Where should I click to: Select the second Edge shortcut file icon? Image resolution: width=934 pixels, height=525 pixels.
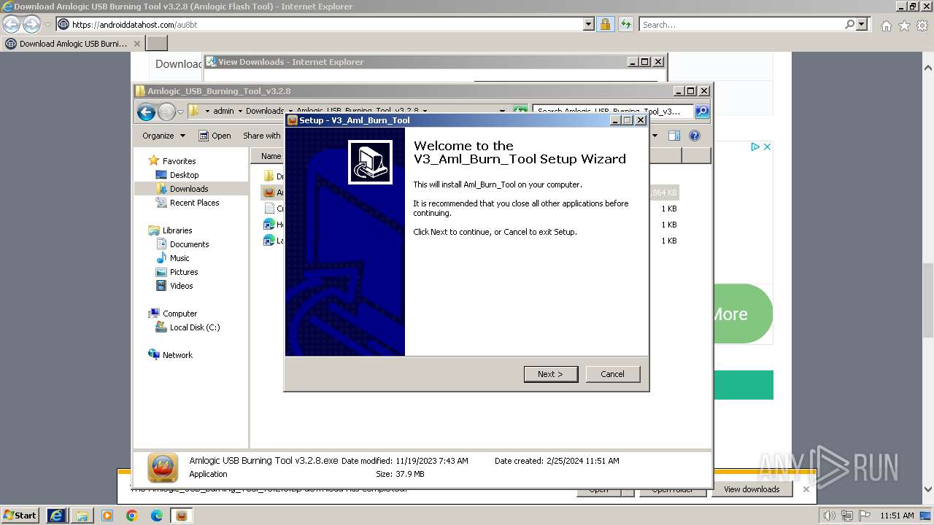click(x=269, y=241)
